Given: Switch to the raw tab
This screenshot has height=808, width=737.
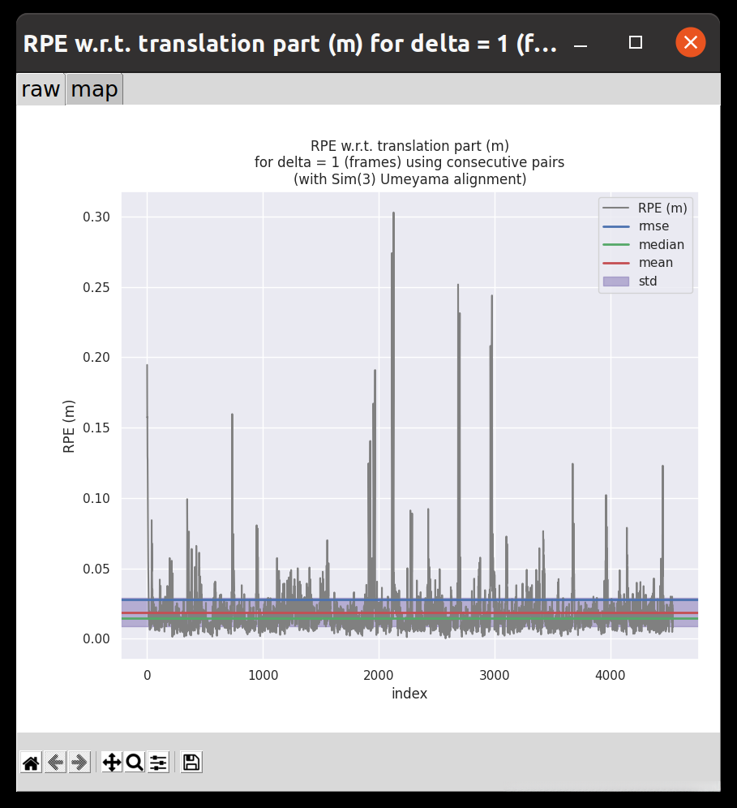Looking at the screenshot, I should (41, 89).
